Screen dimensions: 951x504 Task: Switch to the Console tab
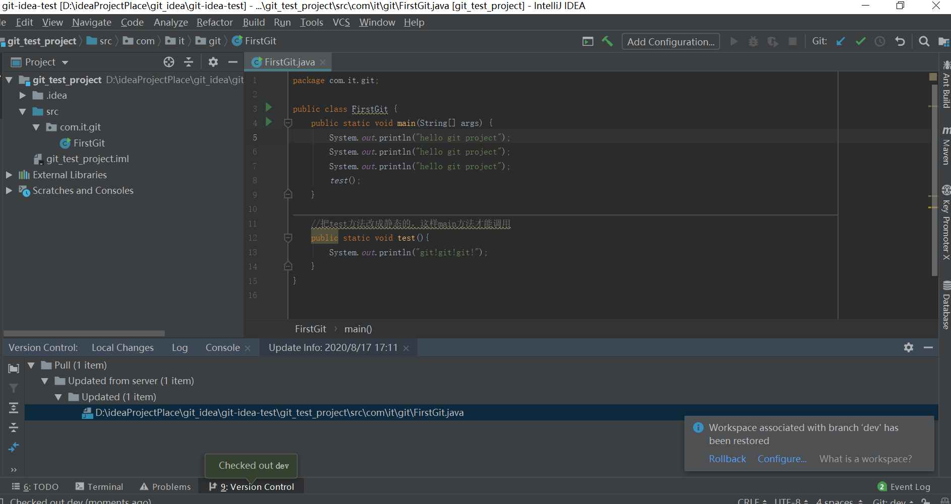[222, 347]
